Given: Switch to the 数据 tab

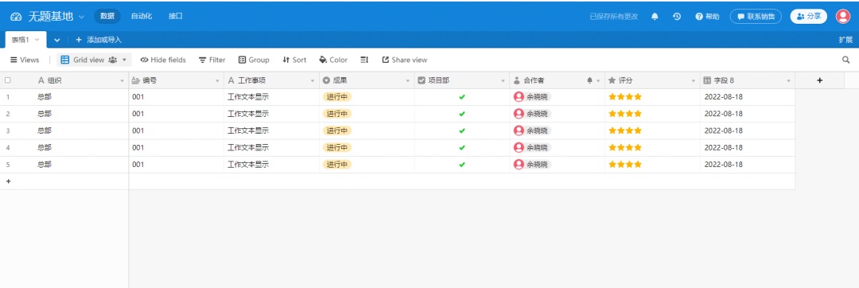Looking at the screenshot, I should click(107, 17).
